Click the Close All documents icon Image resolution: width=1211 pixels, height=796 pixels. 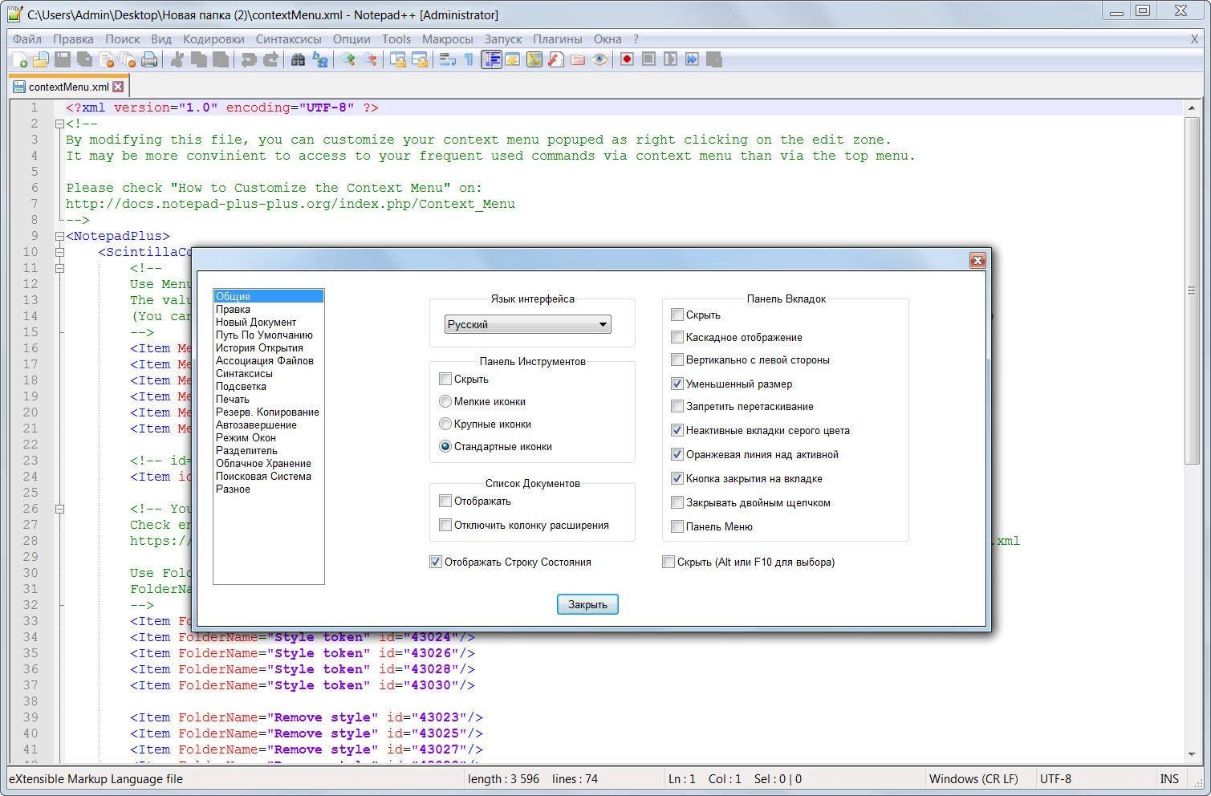127,59
